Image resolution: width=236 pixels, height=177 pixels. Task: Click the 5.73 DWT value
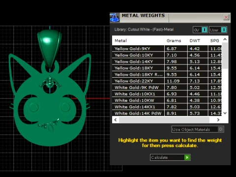point(195,113)
